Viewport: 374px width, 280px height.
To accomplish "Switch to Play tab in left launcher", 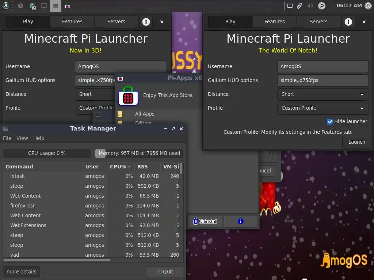I will 28,22.
